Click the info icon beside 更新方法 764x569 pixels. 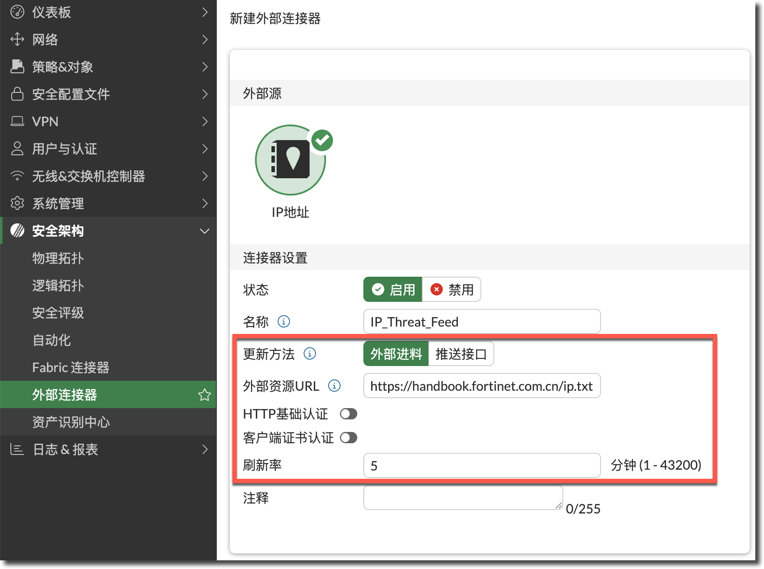(310, 353)
